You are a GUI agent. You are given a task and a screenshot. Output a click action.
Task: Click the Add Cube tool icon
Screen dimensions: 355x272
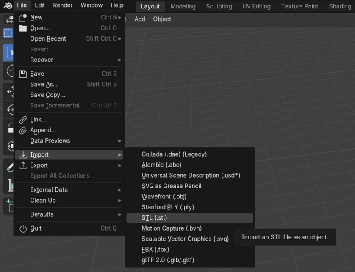coord(8,205)
